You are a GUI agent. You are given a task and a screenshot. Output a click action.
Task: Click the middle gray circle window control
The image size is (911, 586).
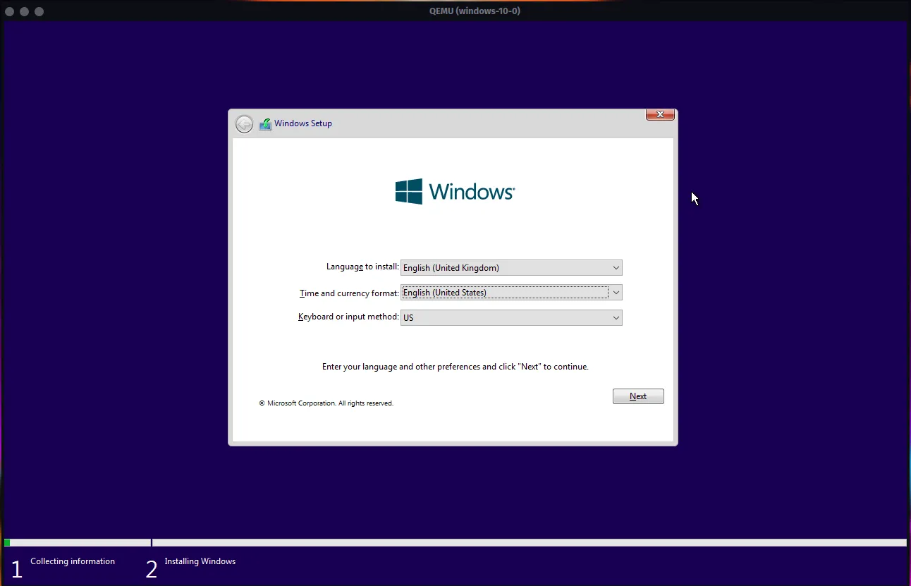24,11
